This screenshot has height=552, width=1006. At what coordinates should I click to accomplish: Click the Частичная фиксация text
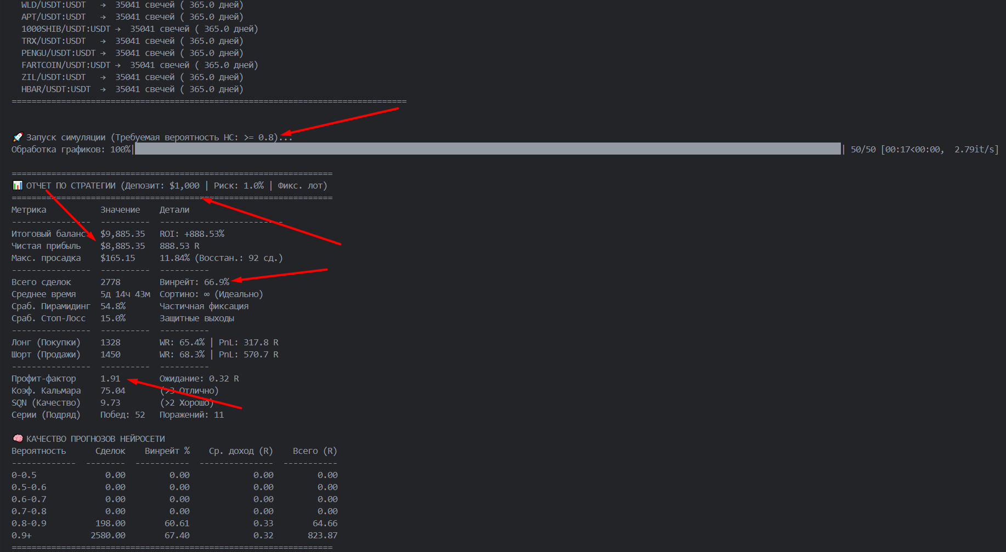[x=204, y=306]
